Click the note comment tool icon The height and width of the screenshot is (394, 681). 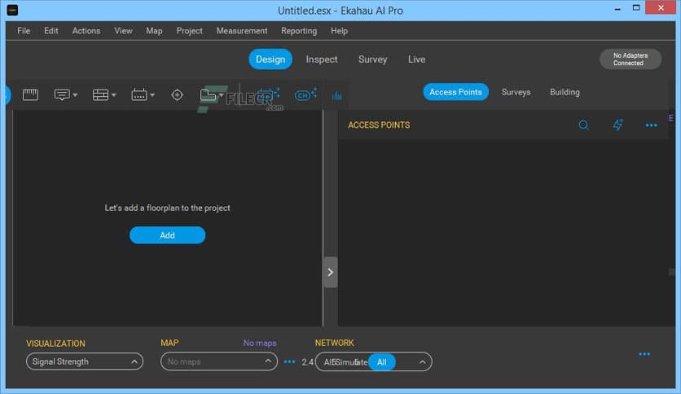point(62,95)
